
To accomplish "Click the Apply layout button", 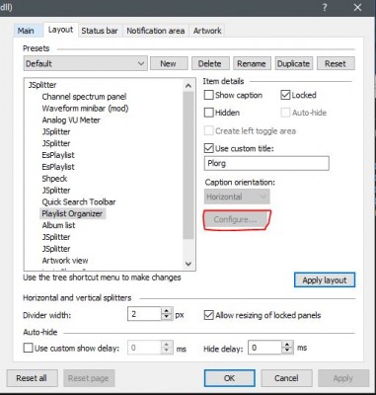I will click(x=325, y=280).
